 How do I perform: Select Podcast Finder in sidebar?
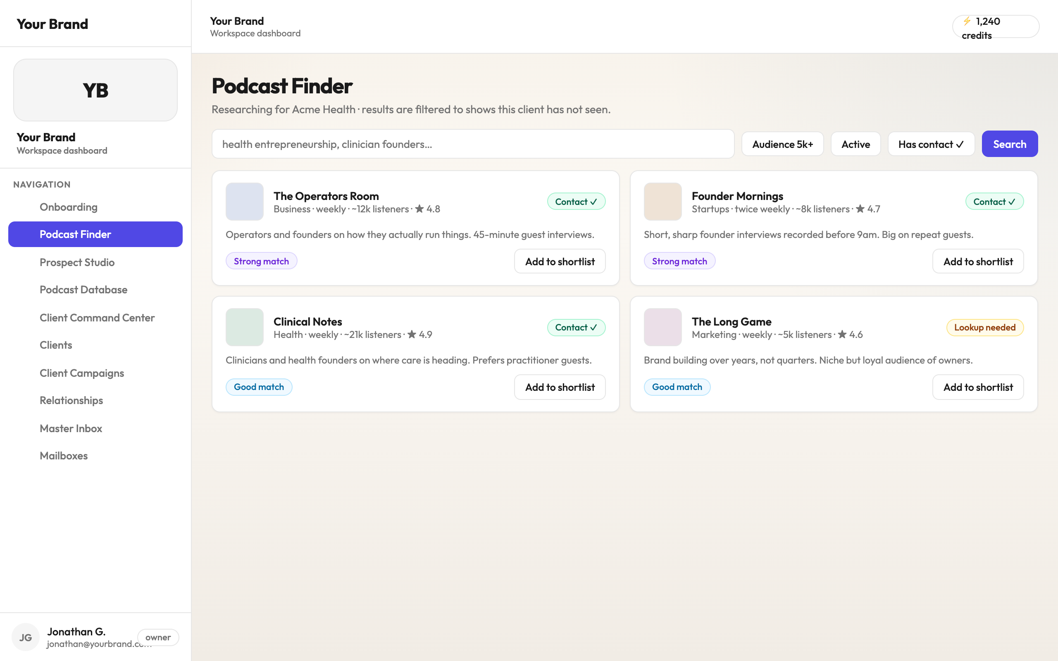(x=95, y=234)
